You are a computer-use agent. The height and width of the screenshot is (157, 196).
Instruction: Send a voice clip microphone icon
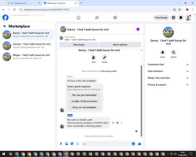pos(61,144)
